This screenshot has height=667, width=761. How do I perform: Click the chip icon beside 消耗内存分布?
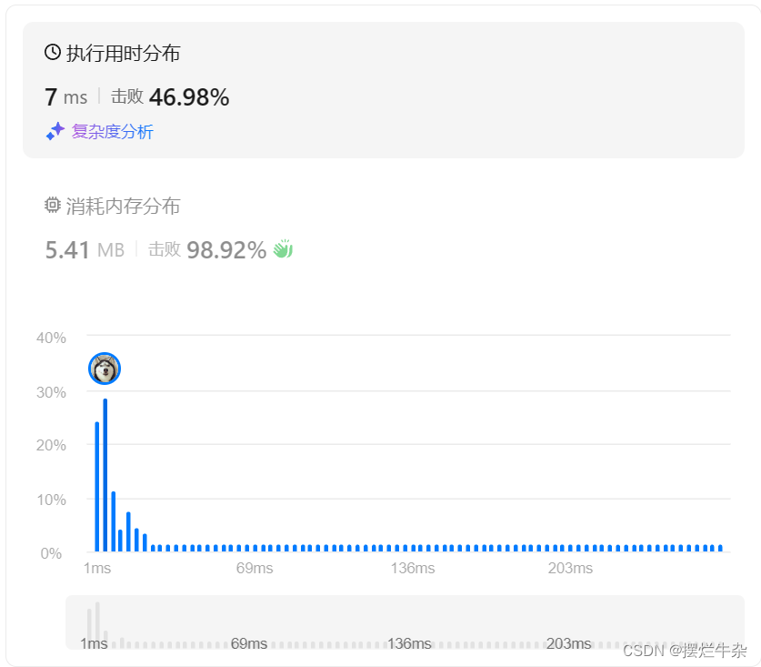coord(53,205)
